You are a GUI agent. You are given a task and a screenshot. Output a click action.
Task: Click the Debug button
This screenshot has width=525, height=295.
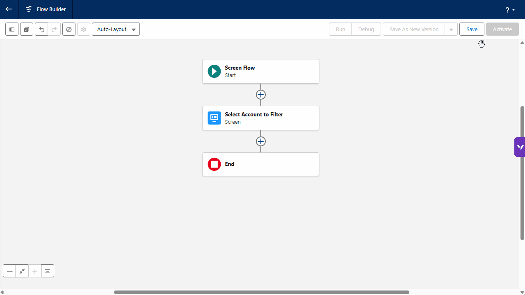coord(366,29)
